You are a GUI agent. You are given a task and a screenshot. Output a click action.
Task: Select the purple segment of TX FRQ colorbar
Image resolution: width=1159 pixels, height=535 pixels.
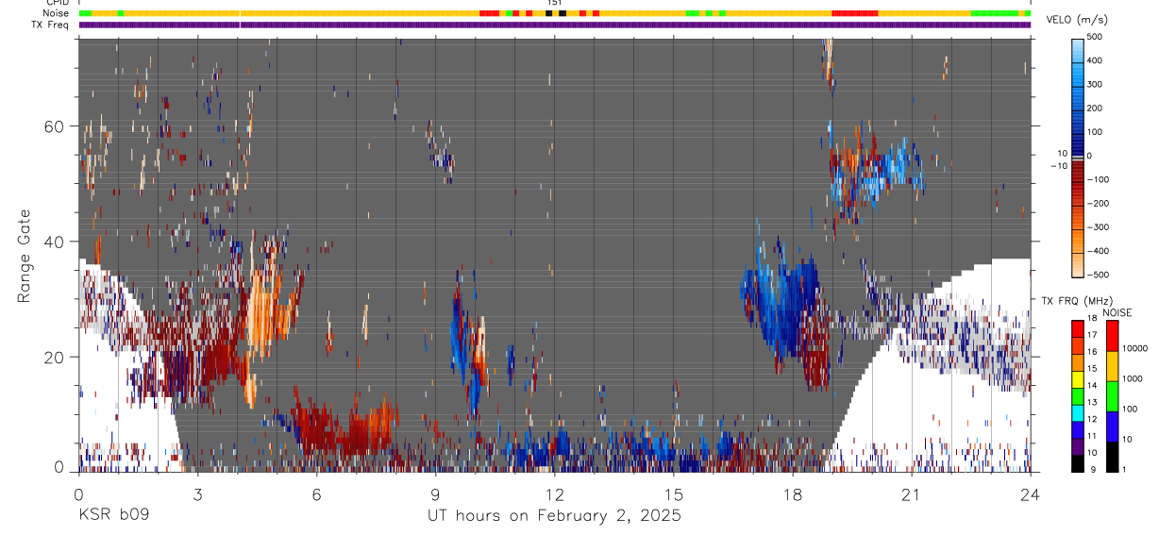pyautogui.click(x=1078, y=446)
